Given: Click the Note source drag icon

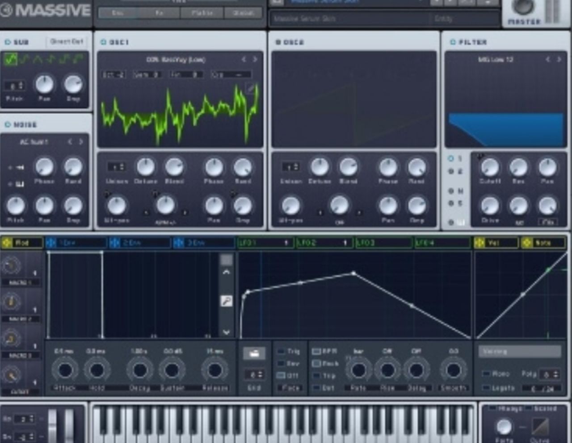Looking at the screenshot, I should pos(527,243).
